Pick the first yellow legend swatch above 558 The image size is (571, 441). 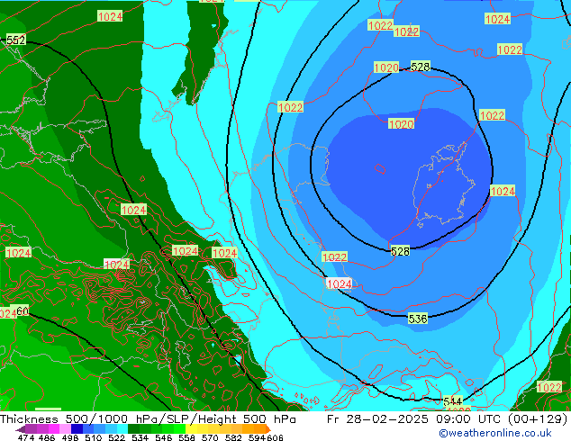(x=191, y=428)
